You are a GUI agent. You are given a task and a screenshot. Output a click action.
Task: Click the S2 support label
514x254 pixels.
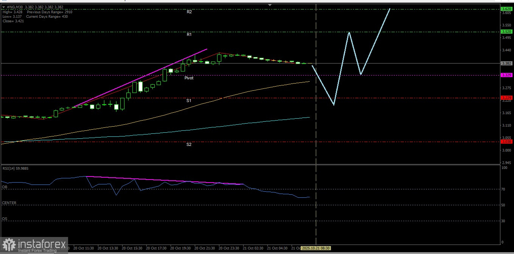point(189,144)
